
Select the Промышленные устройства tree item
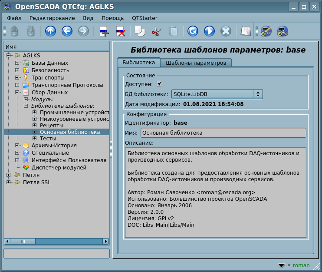pos(74,113)
